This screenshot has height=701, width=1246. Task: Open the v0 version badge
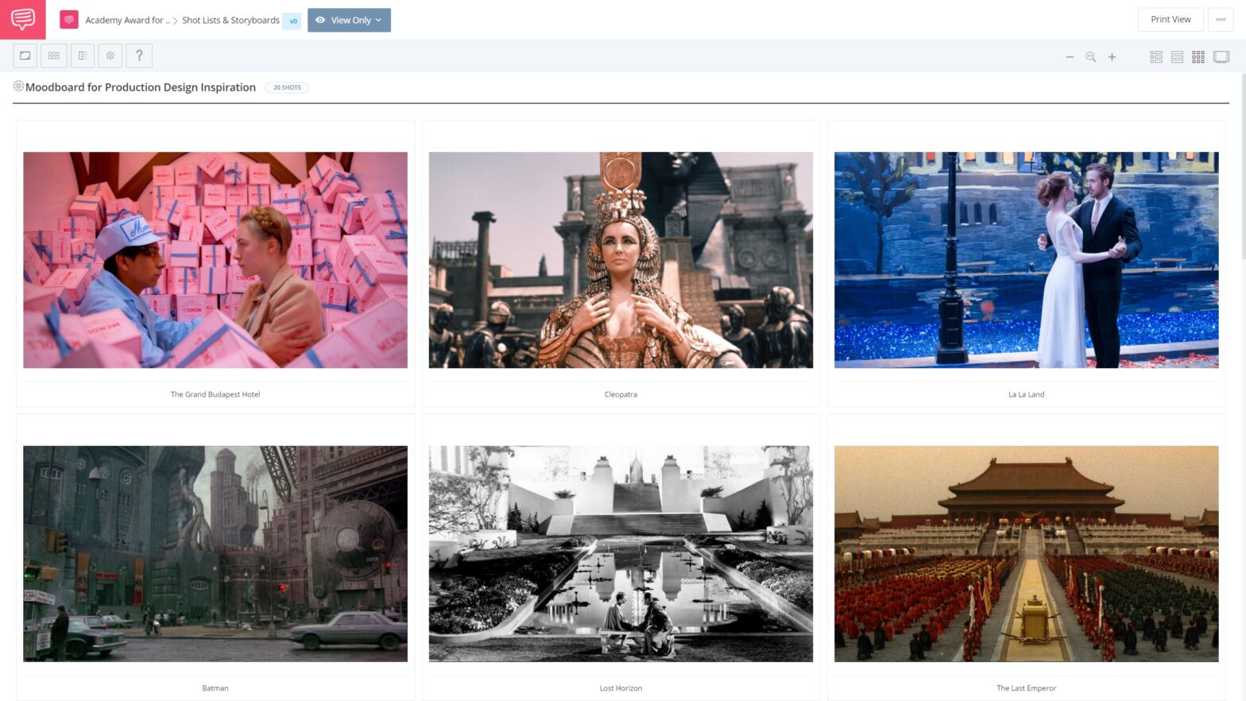[x=292, y=21]
